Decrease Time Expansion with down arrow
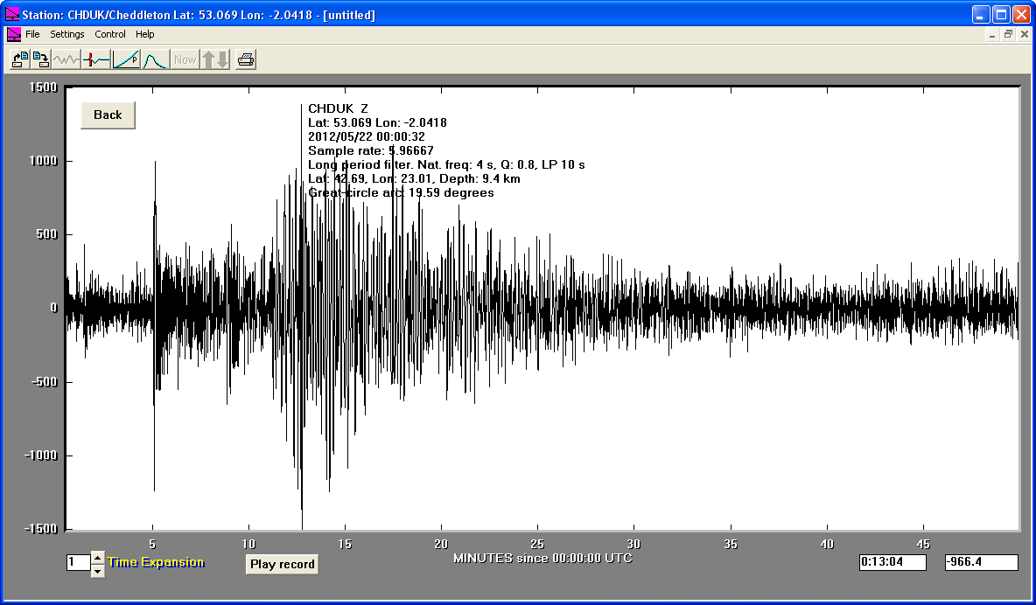The width and height of the screenshot is (1036, 605). tap(98, 571)
